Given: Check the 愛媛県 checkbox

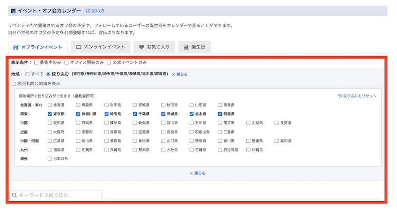Looking at the screenshot, I should point(248,141).
